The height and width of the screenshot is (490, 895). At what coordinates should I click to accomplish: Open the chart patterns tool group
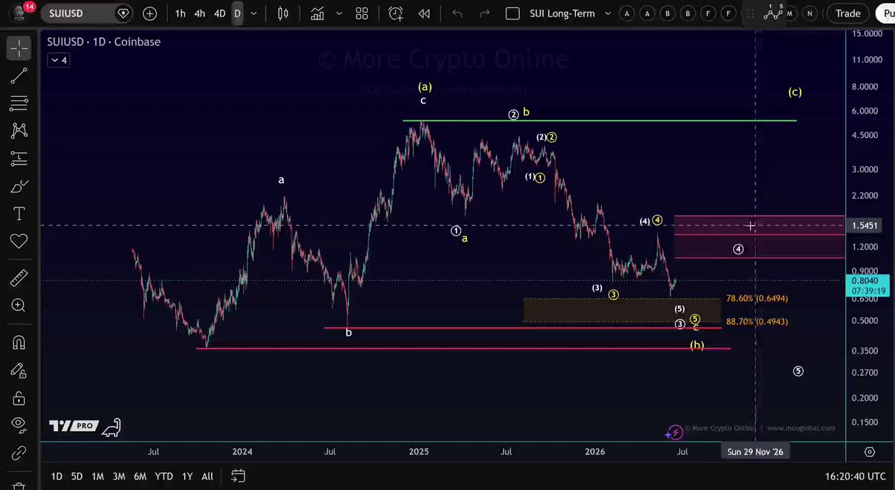[x=19, y=131]
